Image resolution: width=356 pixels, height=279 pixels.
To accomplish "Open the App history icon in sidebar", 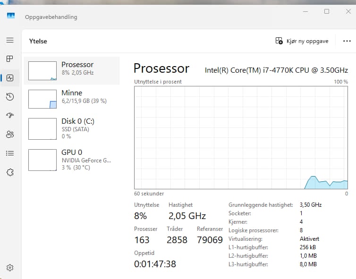I will [x=10, y=97].
